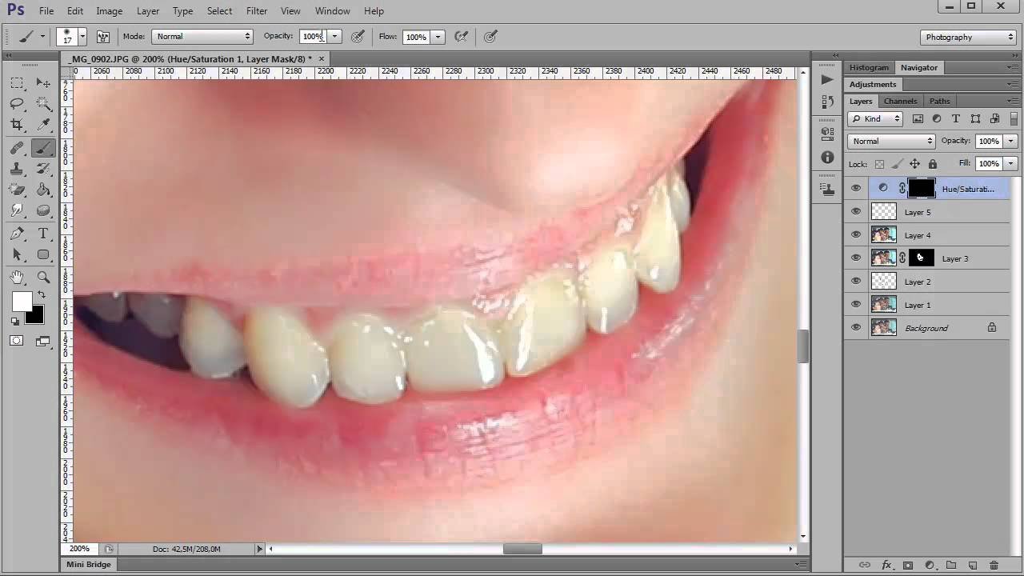Select the Horizontal Type tool
Viewport: 1024px width, 576px height.
click(x=43, y=234)
